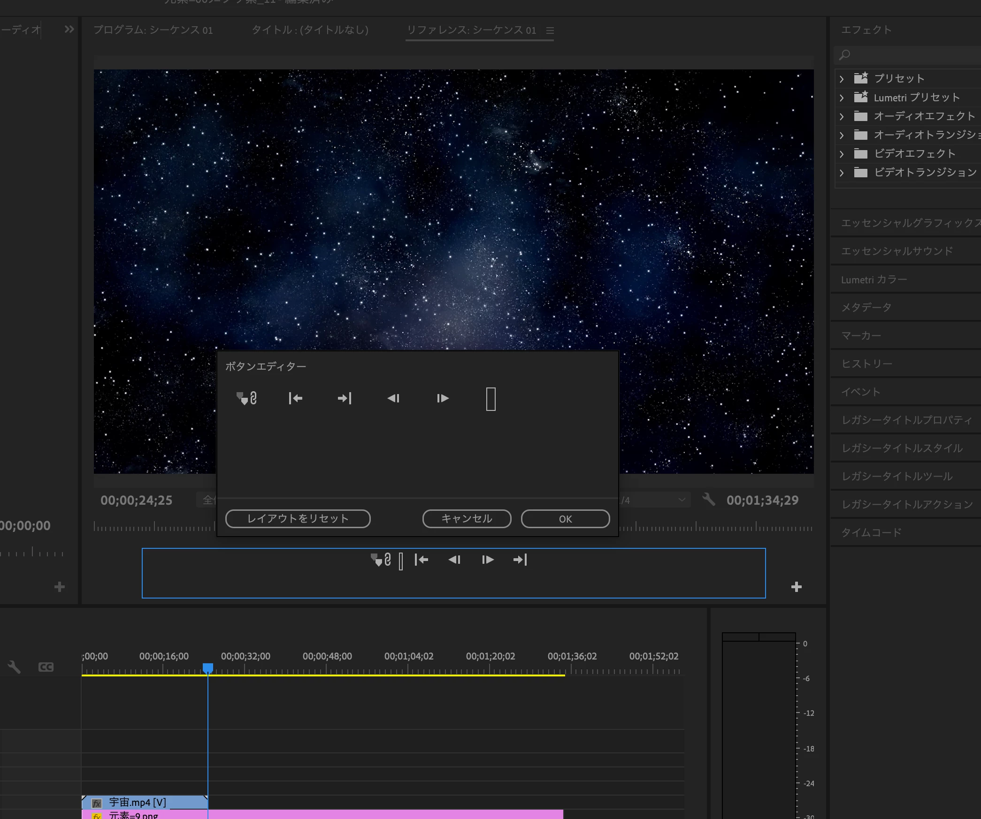Click the fx badge on 宇宙.mp4 clip
981x819 pixels.
coord(97,803)
